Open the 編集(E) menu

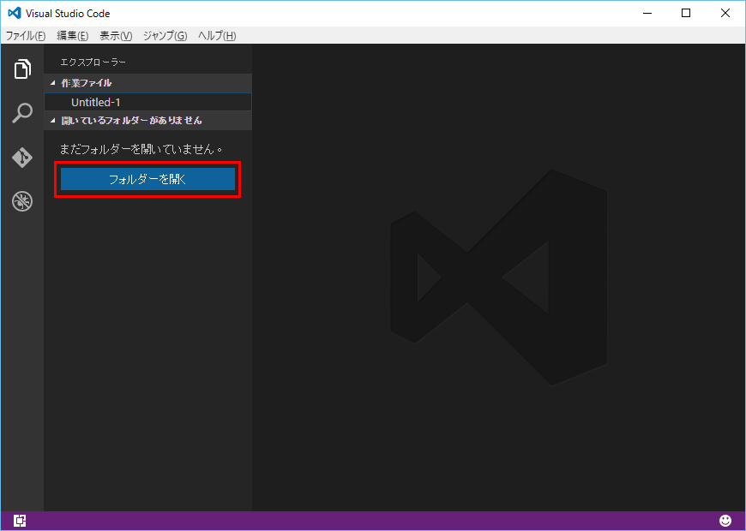(x=72, y=36)
